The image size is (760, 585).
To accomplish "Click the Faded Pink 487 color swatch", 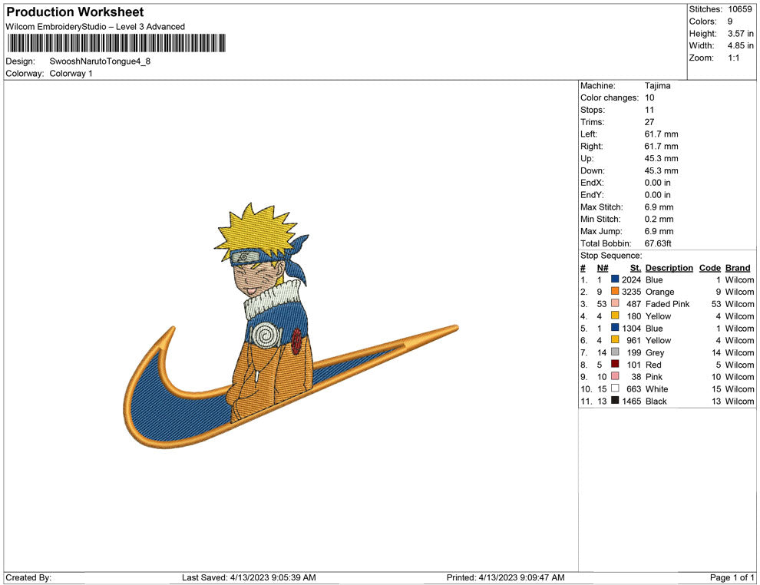I will (615, 303).
